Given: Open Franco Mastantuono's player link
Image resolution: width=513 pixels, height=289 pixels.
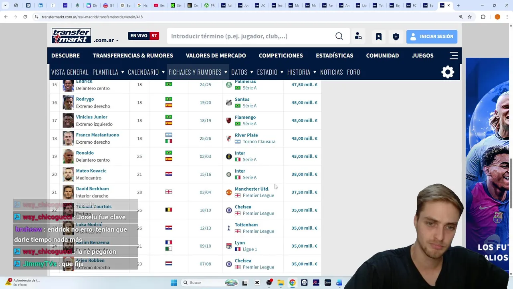Looking at the screenshot, I should (x=97, y=135).
